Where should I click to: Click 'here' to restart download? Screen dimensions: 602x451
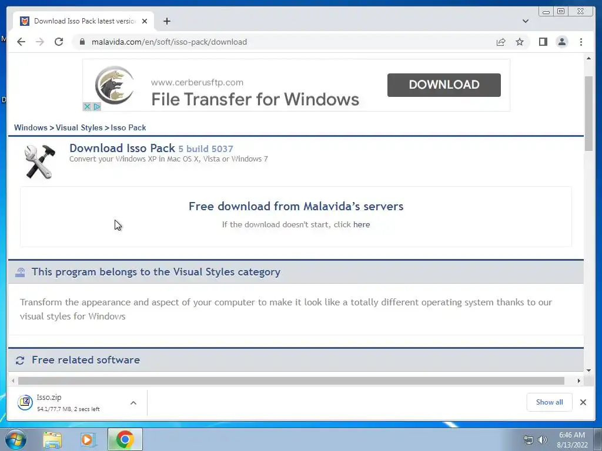click(x=362, y=225)
